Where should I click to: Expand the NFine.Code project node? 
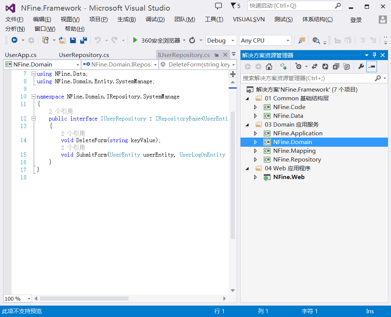click(x=255, y=107)
